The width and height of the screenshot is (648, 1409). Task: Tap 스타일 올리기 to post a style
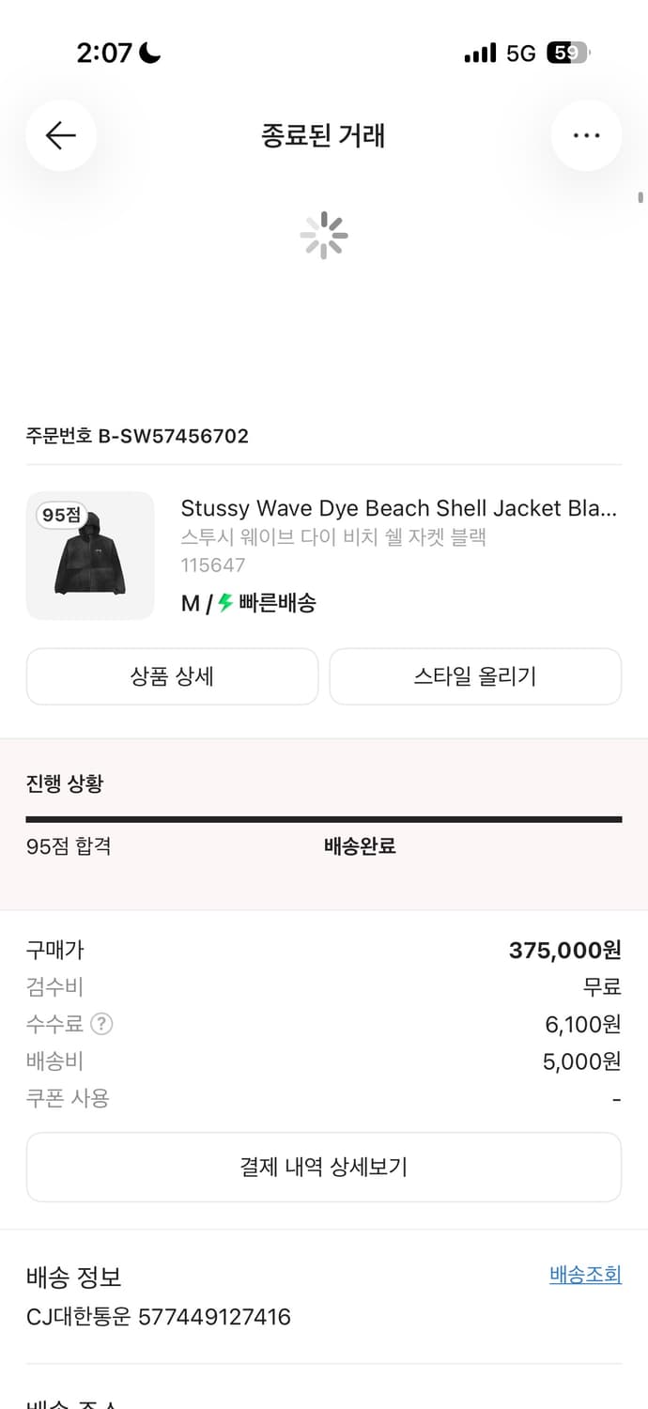[x=475, y=676]
